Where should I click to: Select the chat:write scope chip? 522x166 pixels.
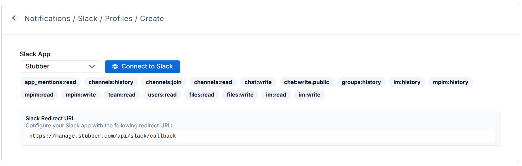coord(258,82)
